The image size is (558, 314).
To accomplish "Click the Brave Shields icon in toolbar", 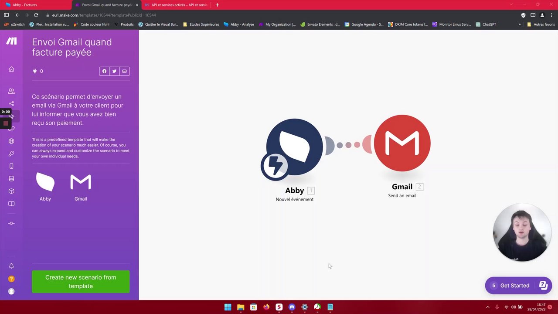I will [523, 15].
